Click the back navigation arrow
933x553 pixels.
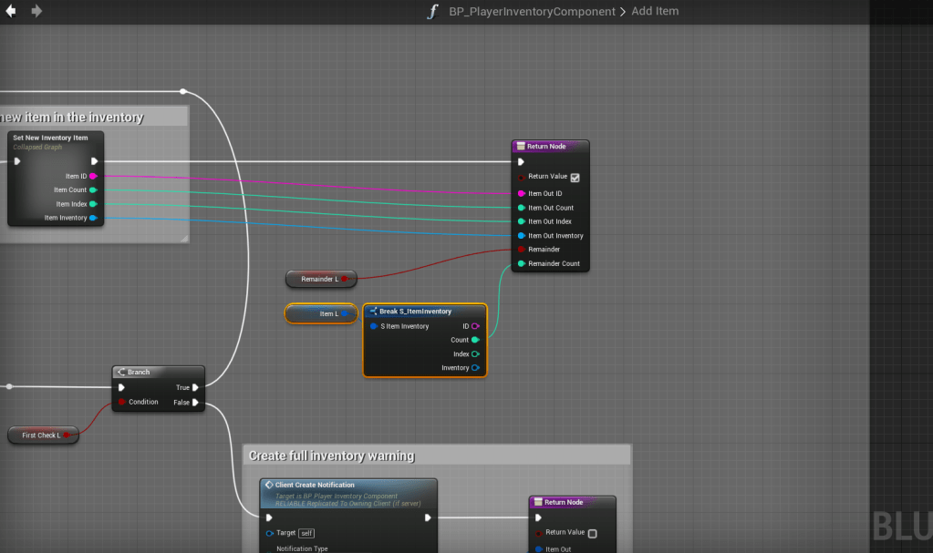[x=11, y=11]
